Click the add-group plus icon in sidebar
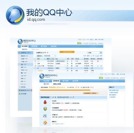Viewport: 134px width, 133px height. click(x=20, y=87)
